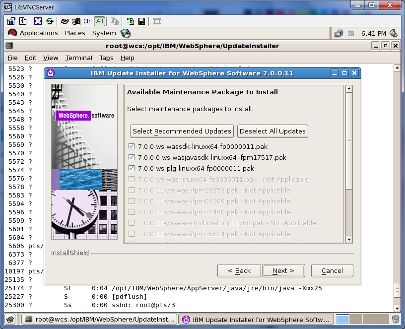Request screen refresh in VNC toolbar
Image resolution: width=405 pixels, height=329 pixels.
click(x=50, y=21)
